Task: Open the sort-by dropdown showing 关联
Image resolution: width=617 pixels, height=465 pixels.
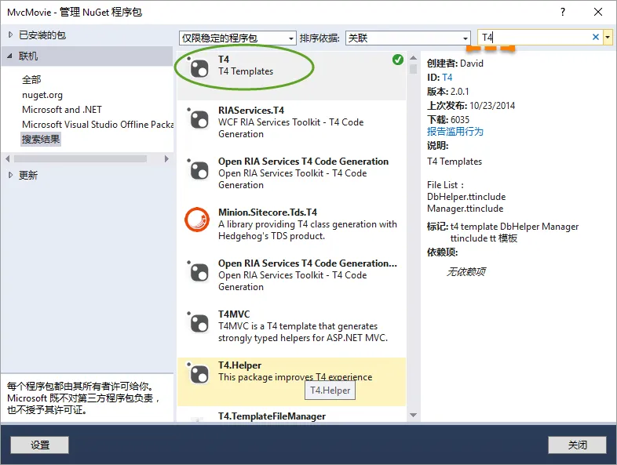Action: tap(408, 38)
